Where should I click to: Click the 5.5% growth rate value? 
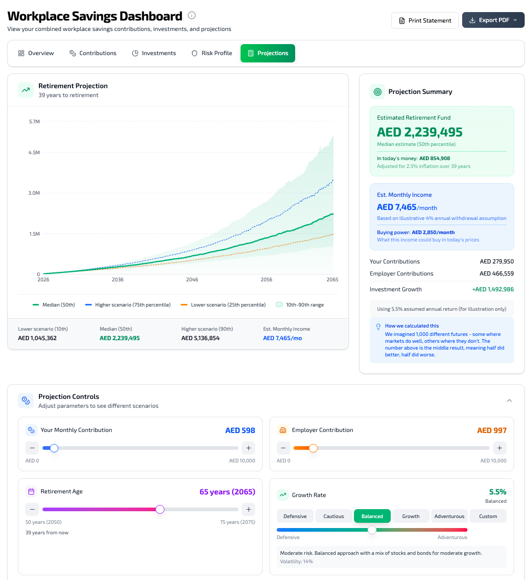pyautogui.click(x=497, y=492)
